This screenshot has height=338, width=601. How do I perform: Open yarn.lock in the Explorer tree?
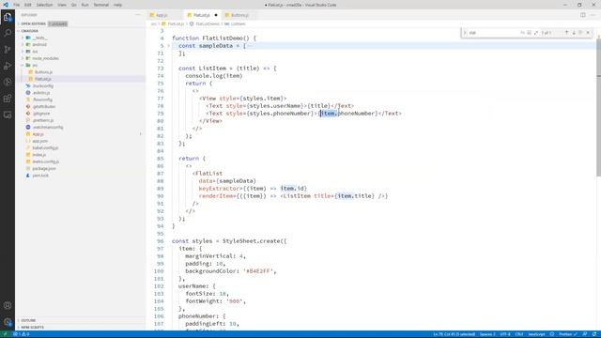click(x=40, y=176)
